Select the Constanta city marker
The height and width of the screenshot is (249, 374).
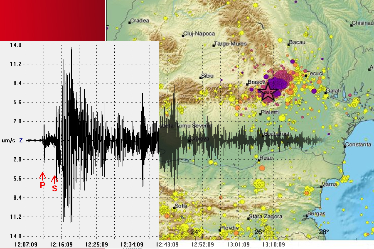345,146
